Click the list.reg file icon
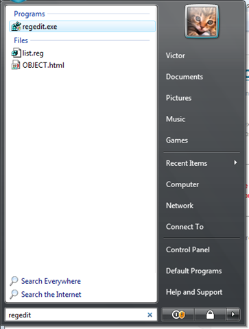Image resolution: width=249 pixels, height=329 pixels. (16, 53)
